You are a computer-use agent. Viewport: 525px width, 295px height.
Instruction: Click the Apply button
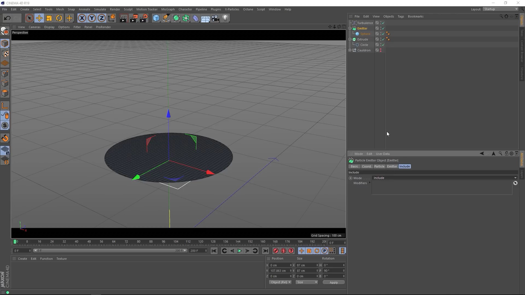(333, 282)
